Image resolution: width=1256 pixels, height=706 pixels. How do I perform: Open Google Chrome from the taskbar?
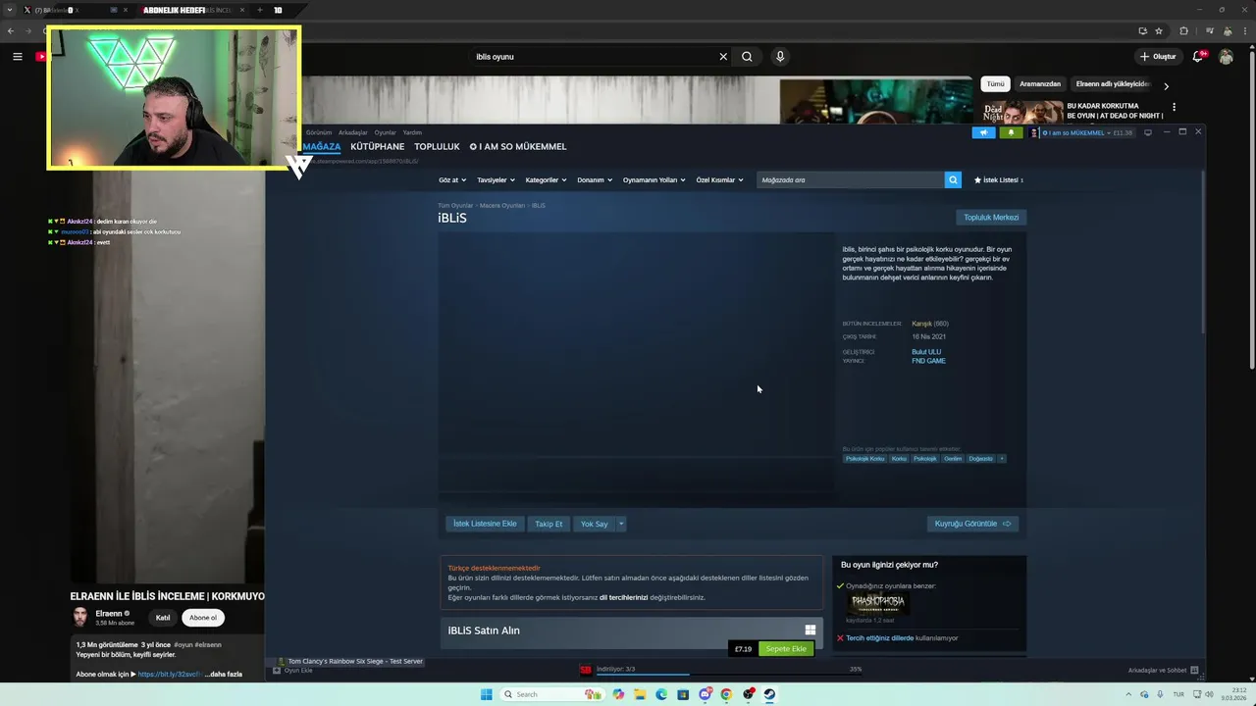point(726,694)
